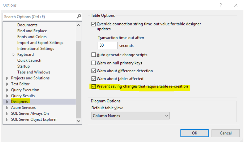Select Text Editor label
244x142 pixels.
tap(20, 84)
